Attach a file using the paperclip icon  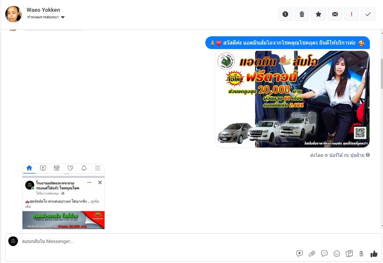click(312, 254)
